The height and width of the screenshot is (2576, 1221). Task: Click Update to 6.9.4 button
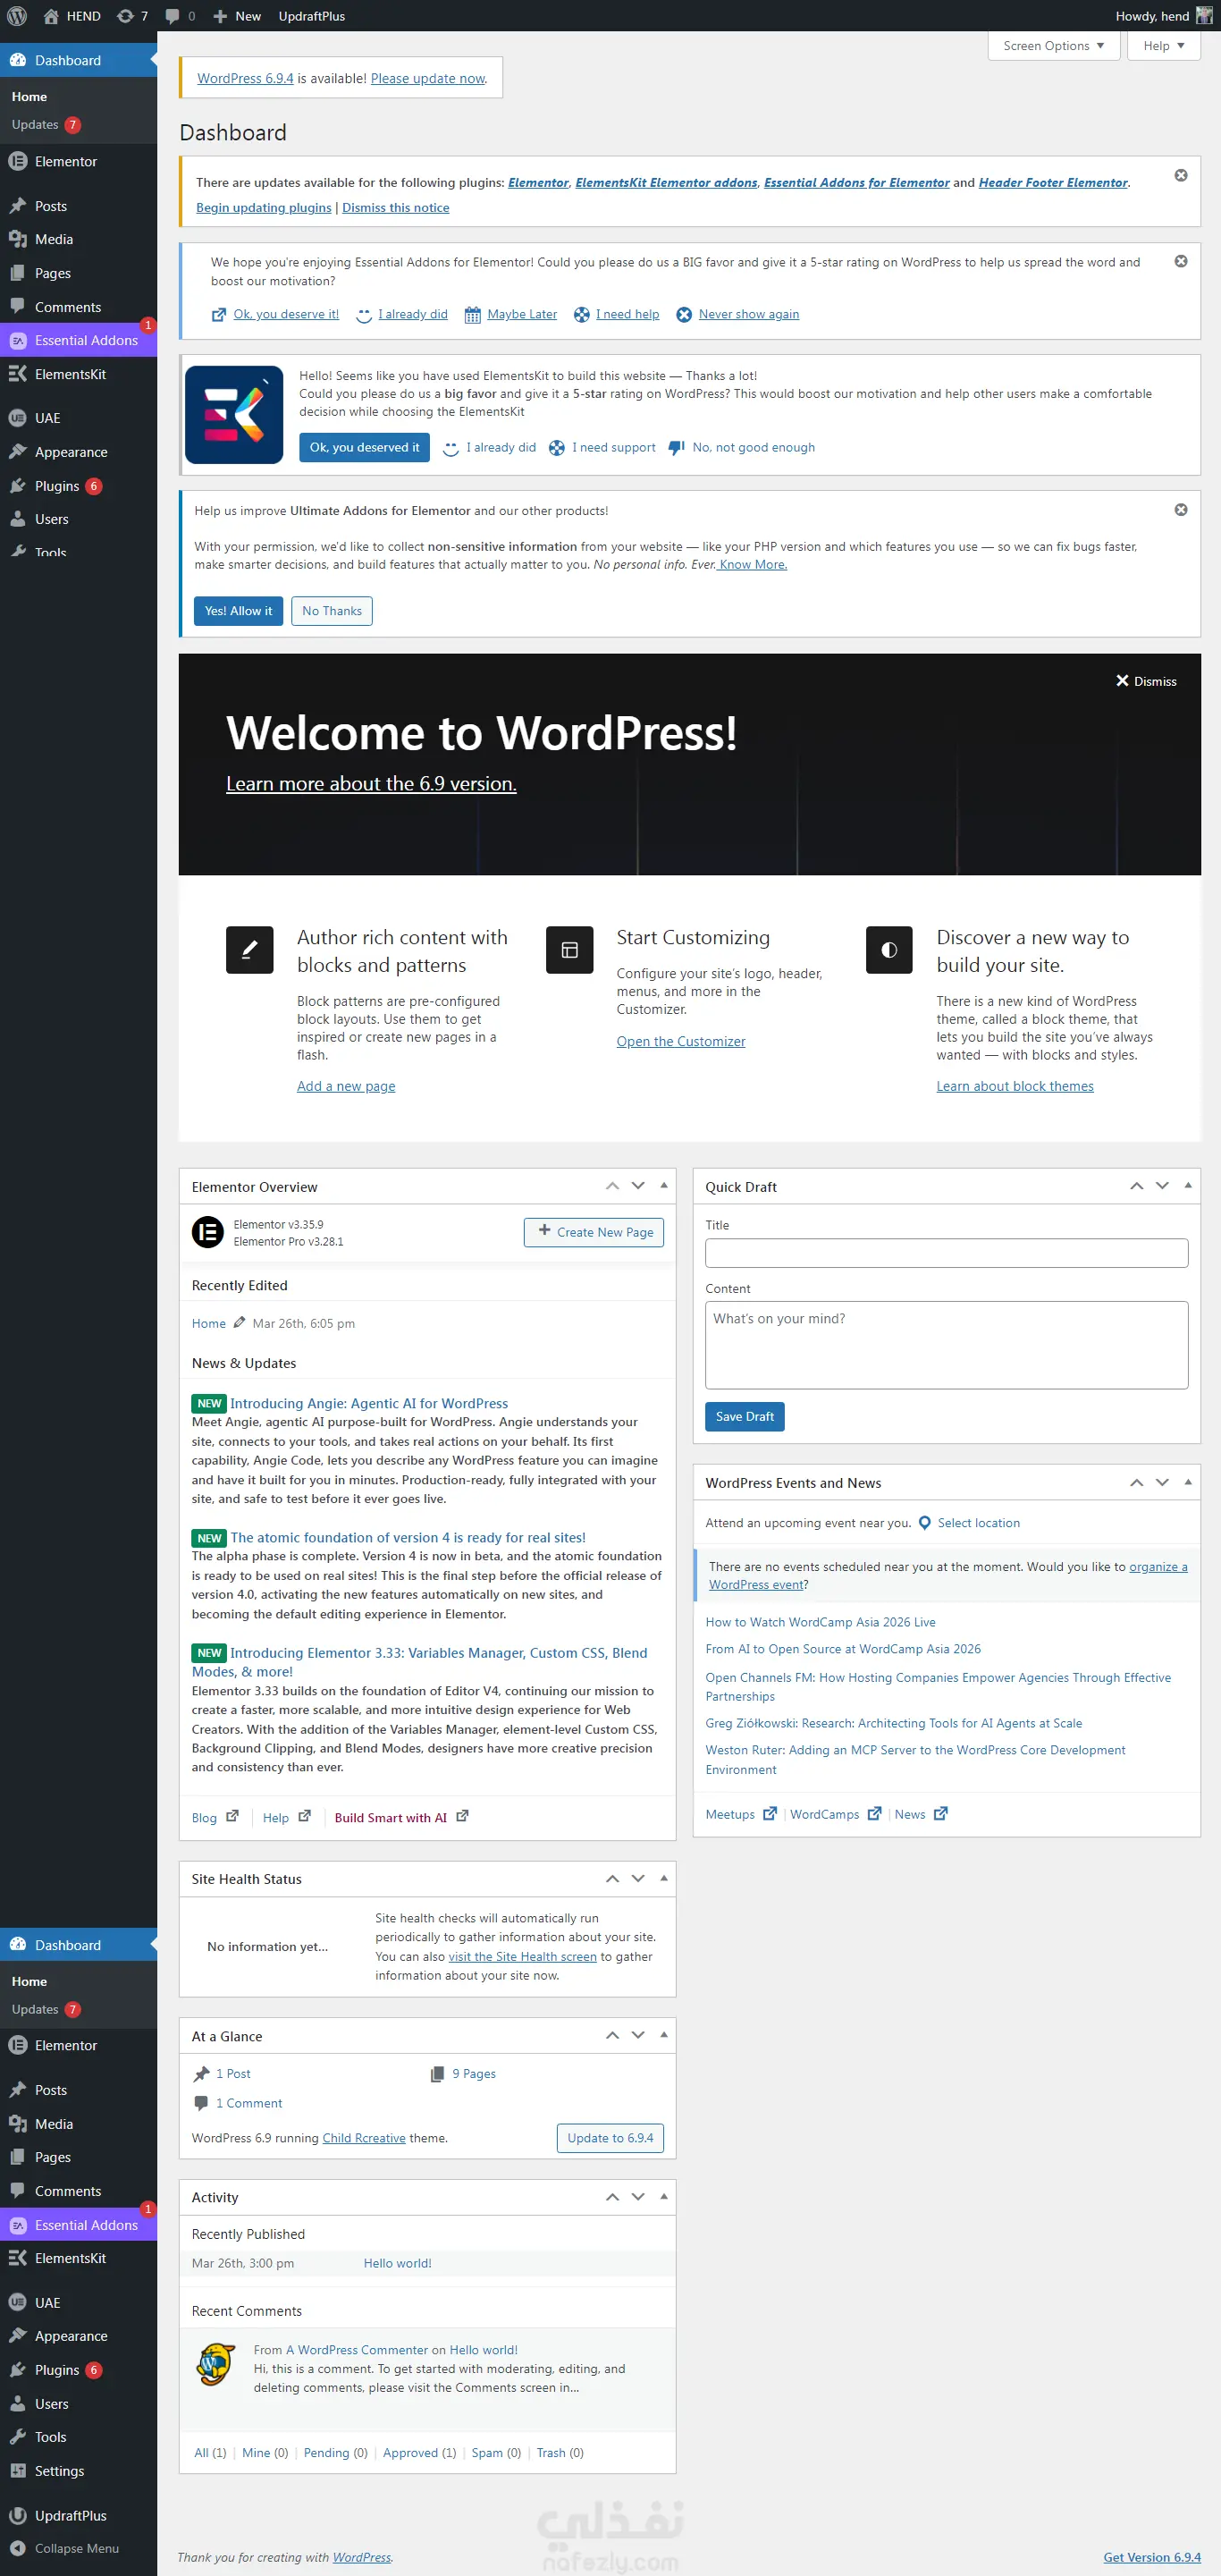(x=610, y=2138)
